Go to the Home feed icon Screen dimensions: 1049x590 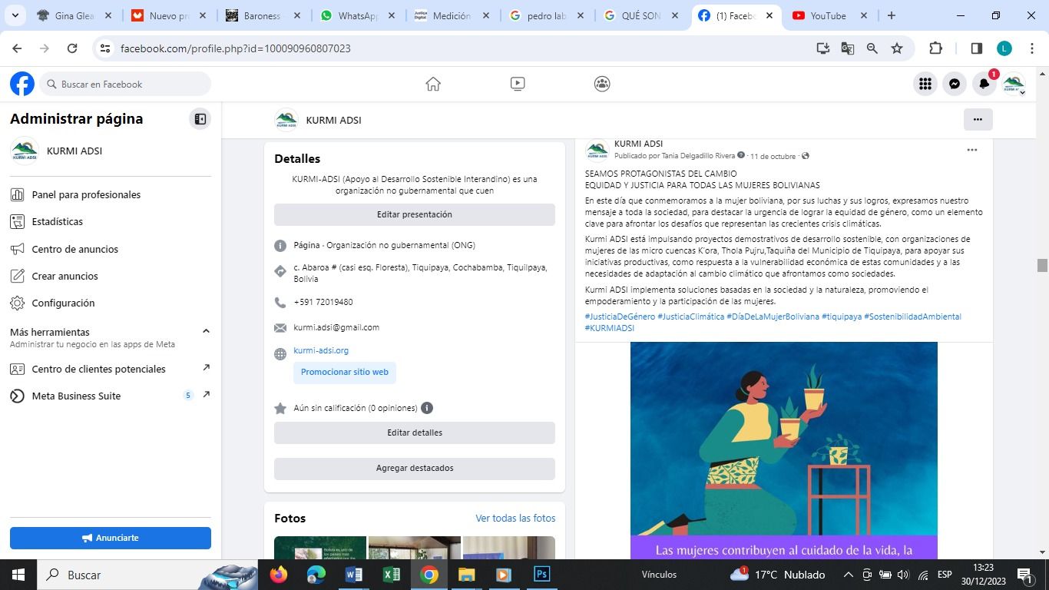pyautogui.click(x=433, y=84)
